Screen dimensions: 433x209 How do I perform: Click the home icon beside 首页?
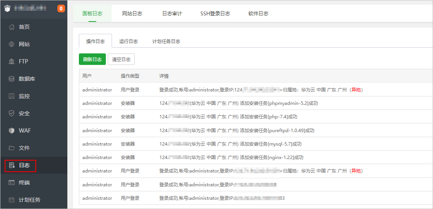12,27
